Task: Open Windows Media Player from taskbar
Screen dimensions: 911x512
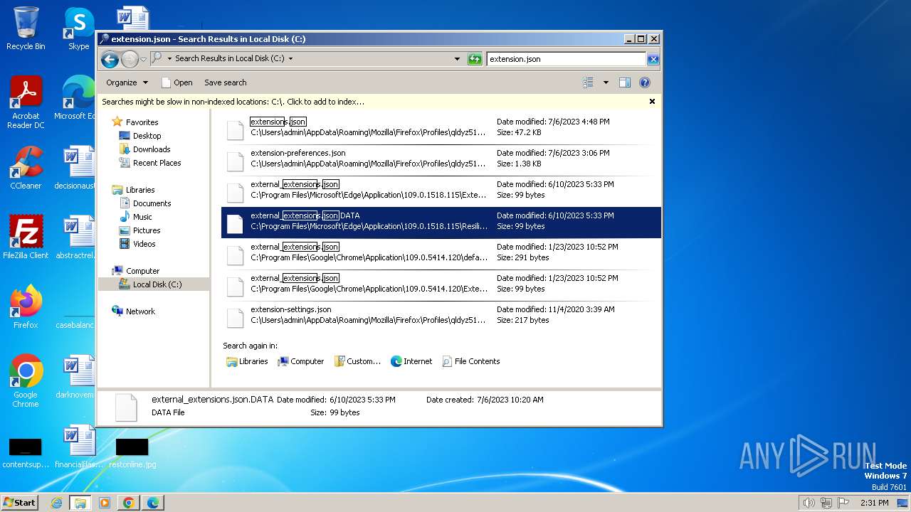Action: click(105, 503)
